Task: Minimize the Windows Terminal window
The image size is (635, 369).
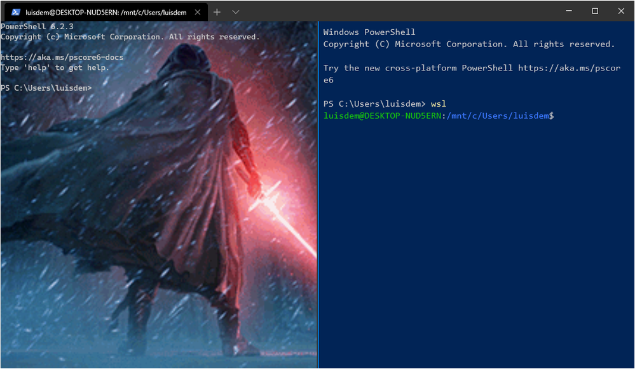Action: 569,11
